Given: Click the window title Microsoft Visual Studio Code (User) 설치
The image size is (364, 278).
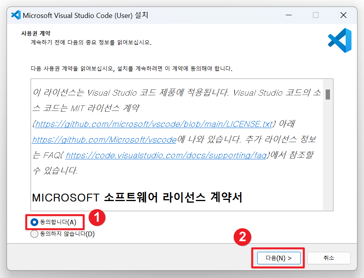Looking at the screenshot, I should 85,15.
